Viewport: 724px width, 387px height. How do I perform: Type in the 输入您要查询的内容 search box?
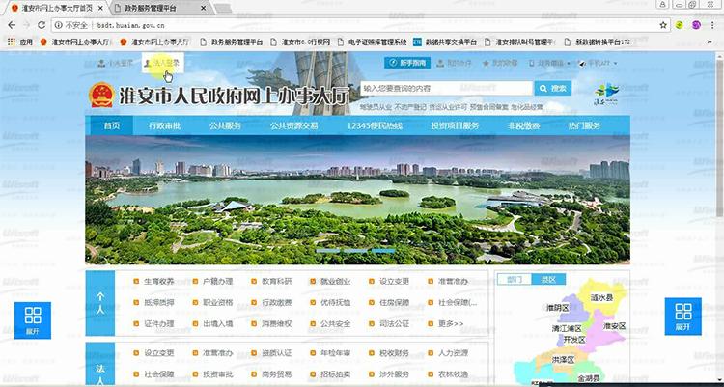coord(442,88)
